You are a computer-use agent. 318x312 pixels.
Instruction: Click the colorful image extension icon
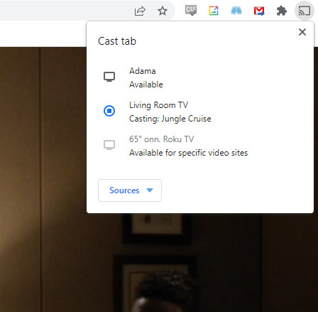[x=214, y=11]
